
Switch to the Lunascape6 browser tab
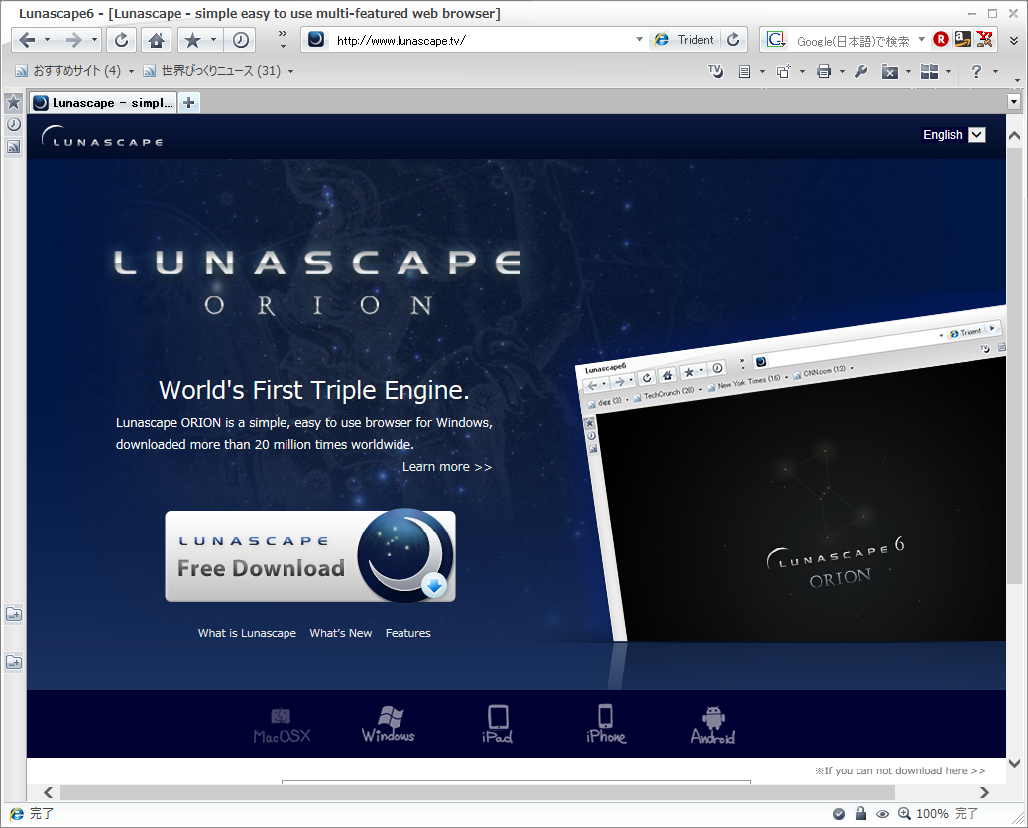pyautogui.click(x=102, y=102)
